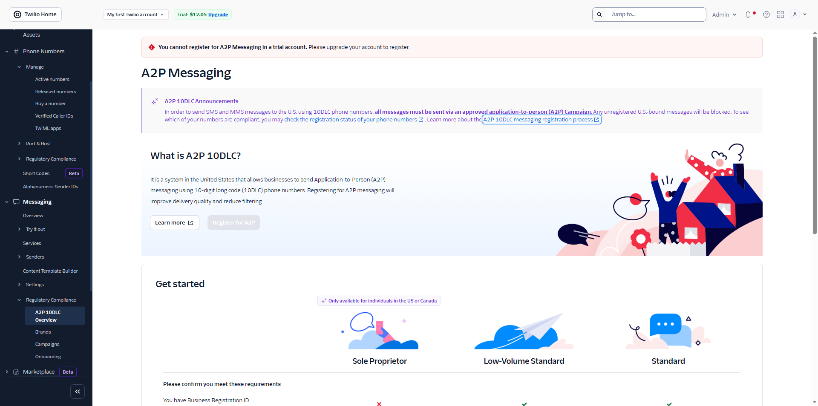Collapse the Messaging section chevron

[x=7, y=202]
